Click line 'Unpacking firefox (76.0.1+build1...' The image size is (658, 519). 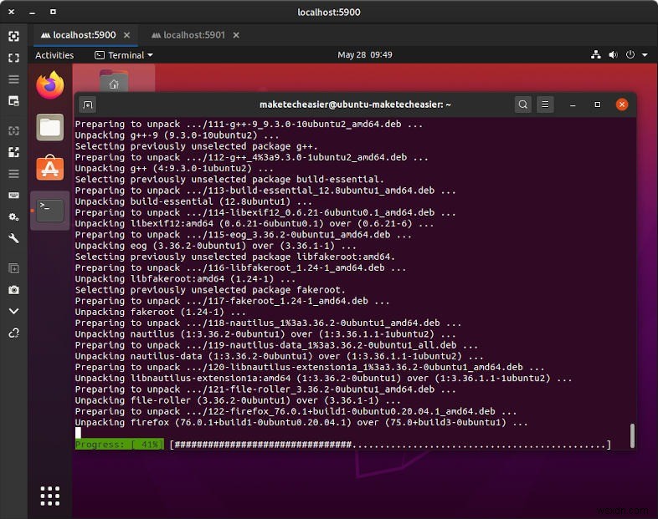point(301,422)
